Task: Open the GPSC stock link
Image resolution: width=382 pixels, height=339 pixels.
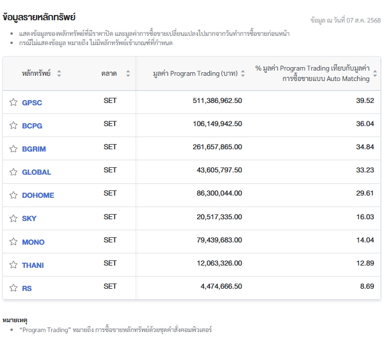Action: point(32,102)
